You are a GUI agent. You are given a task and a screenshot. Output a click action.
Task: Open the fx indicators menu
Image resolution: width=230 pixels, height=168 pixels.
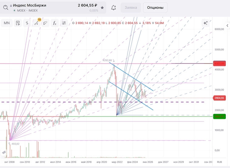point(55,23)
